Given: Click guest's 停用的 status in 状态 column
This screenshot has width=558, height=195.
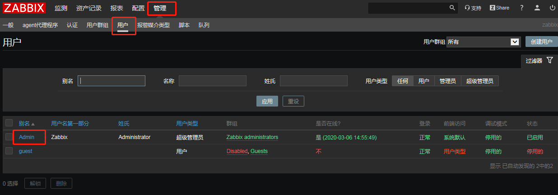Looking at the screenshot, I should (x=535, y=152).
